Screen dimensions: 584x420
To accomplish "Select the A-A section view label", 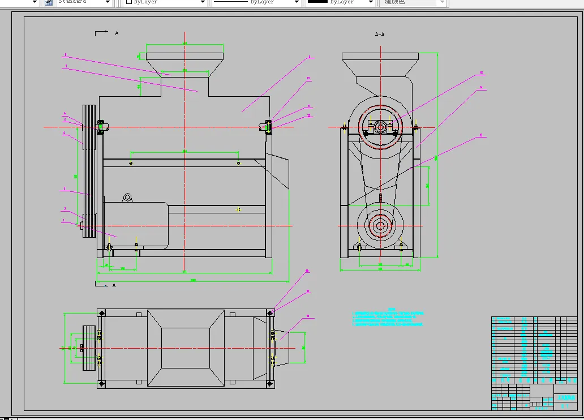I will (x=380, y=35).
